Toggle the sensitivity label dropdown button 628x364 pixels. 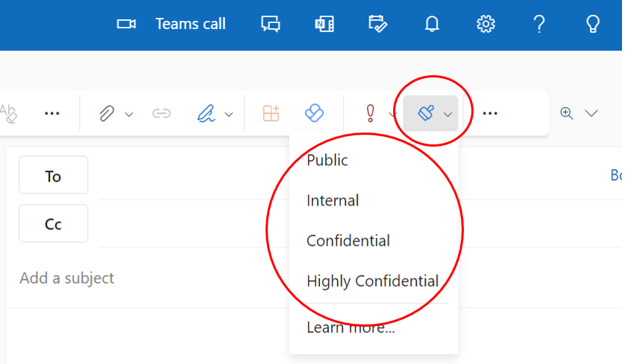point(431,113)
